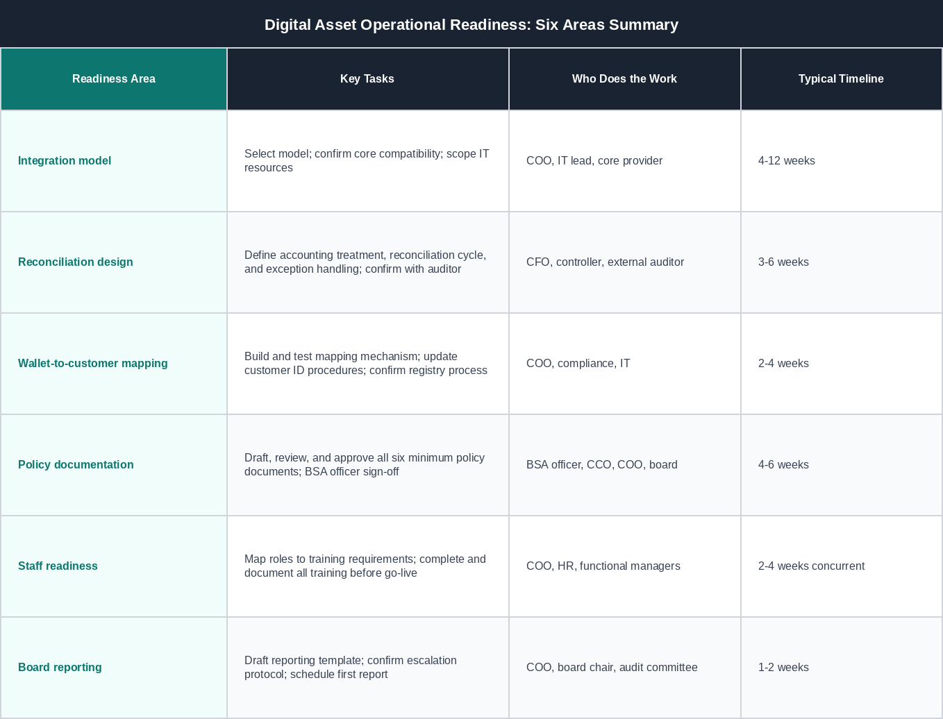Click the 'Define accounting treatment, reconciliation cycle' cell

[x=368, y=262]
